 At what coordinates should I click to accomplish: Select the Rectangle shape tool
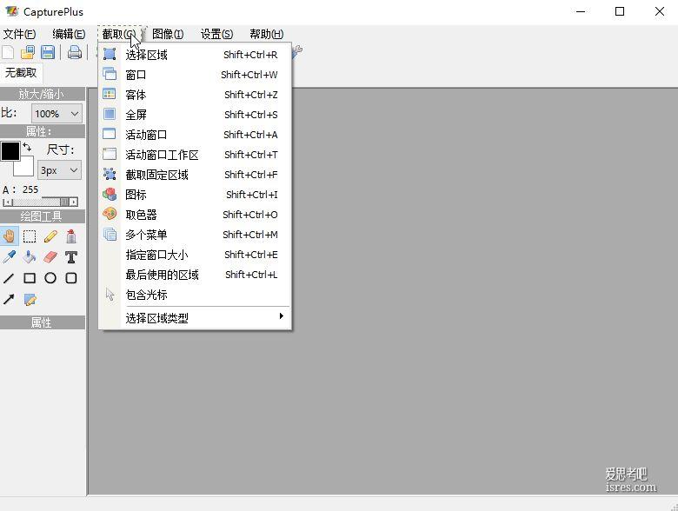30,278
